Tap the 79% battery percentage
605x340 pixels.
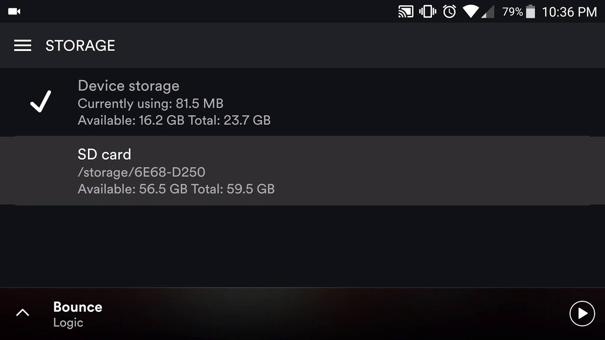tap(512, 12)
